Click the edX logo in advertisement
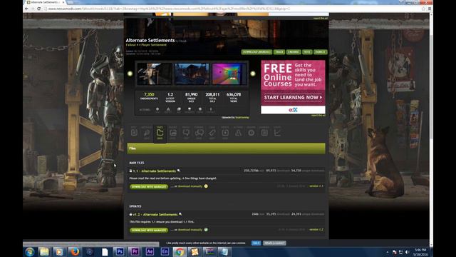Image resolution: width=456 pixels, height=257 pixels. pos(293,110)
